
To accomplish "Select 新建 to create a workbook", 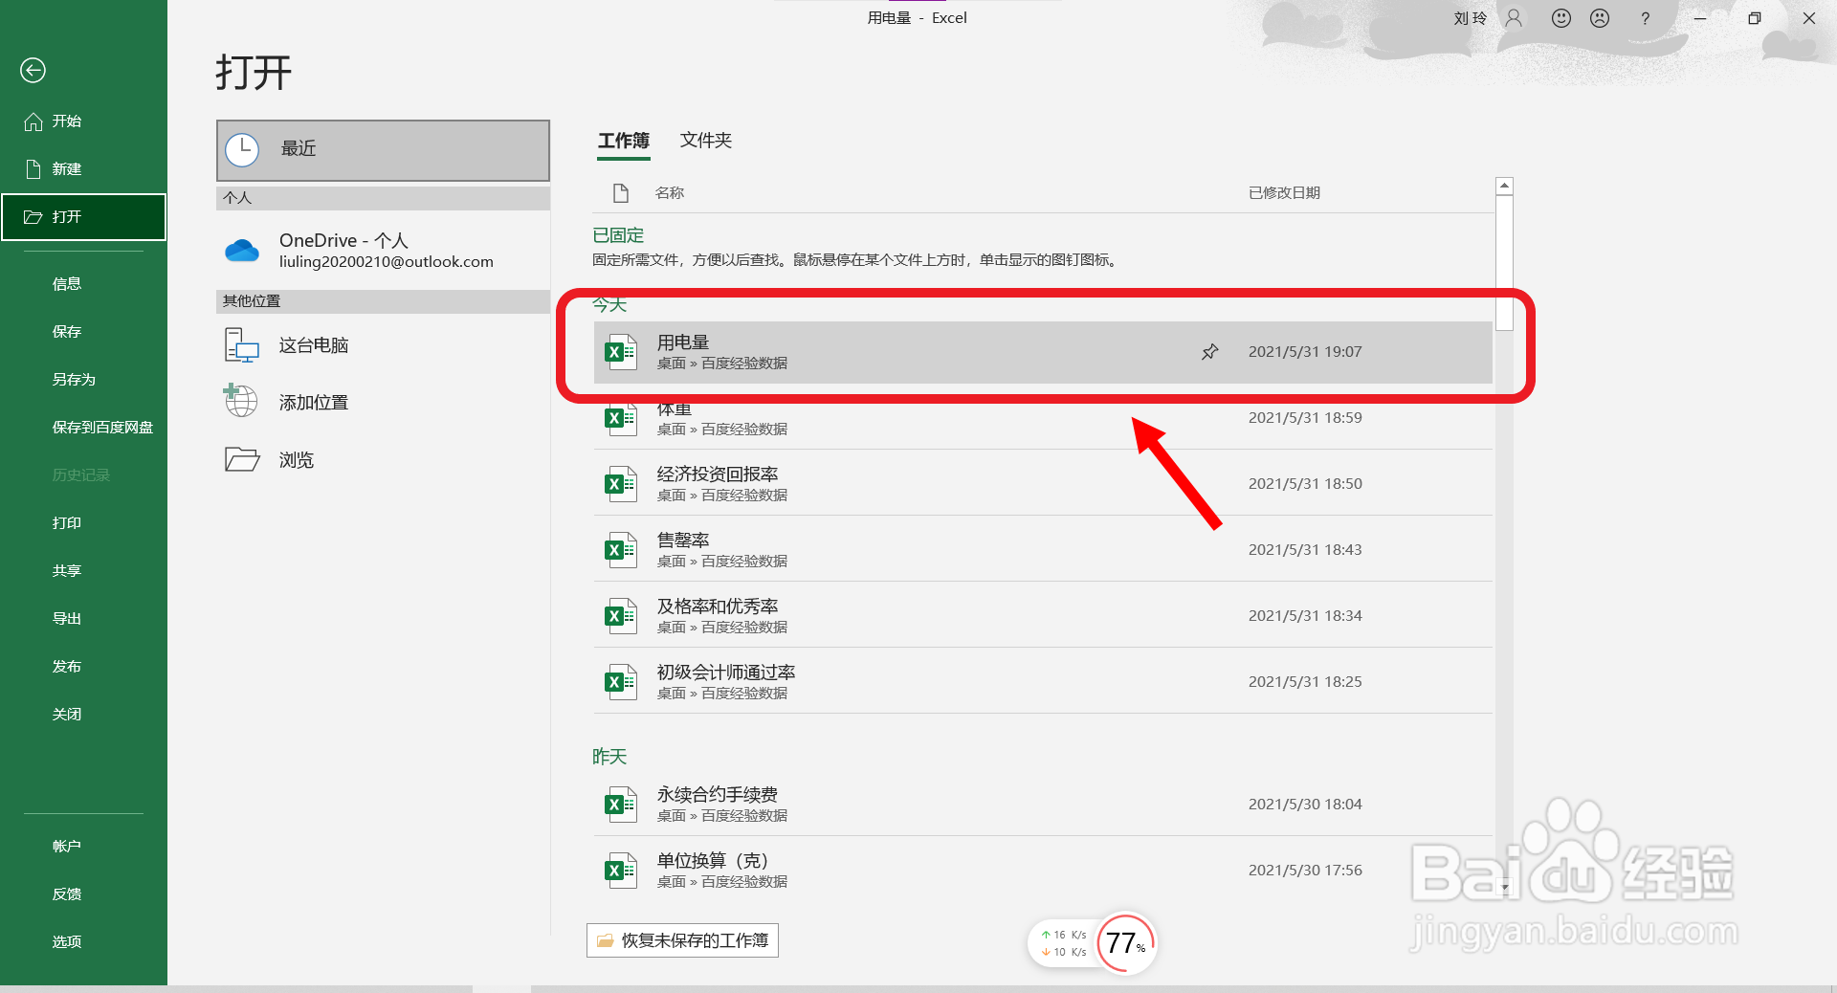I will pos(83,169).
